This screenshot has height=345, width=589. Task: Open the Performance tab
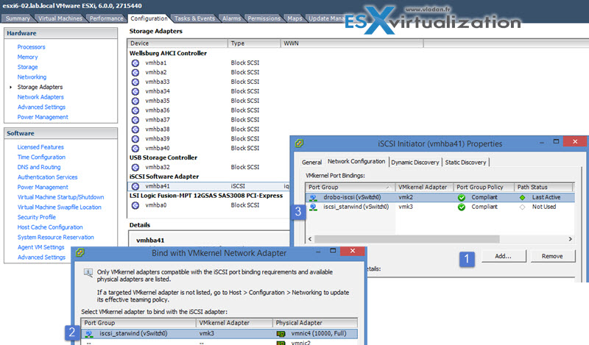(x=107, y=18)
